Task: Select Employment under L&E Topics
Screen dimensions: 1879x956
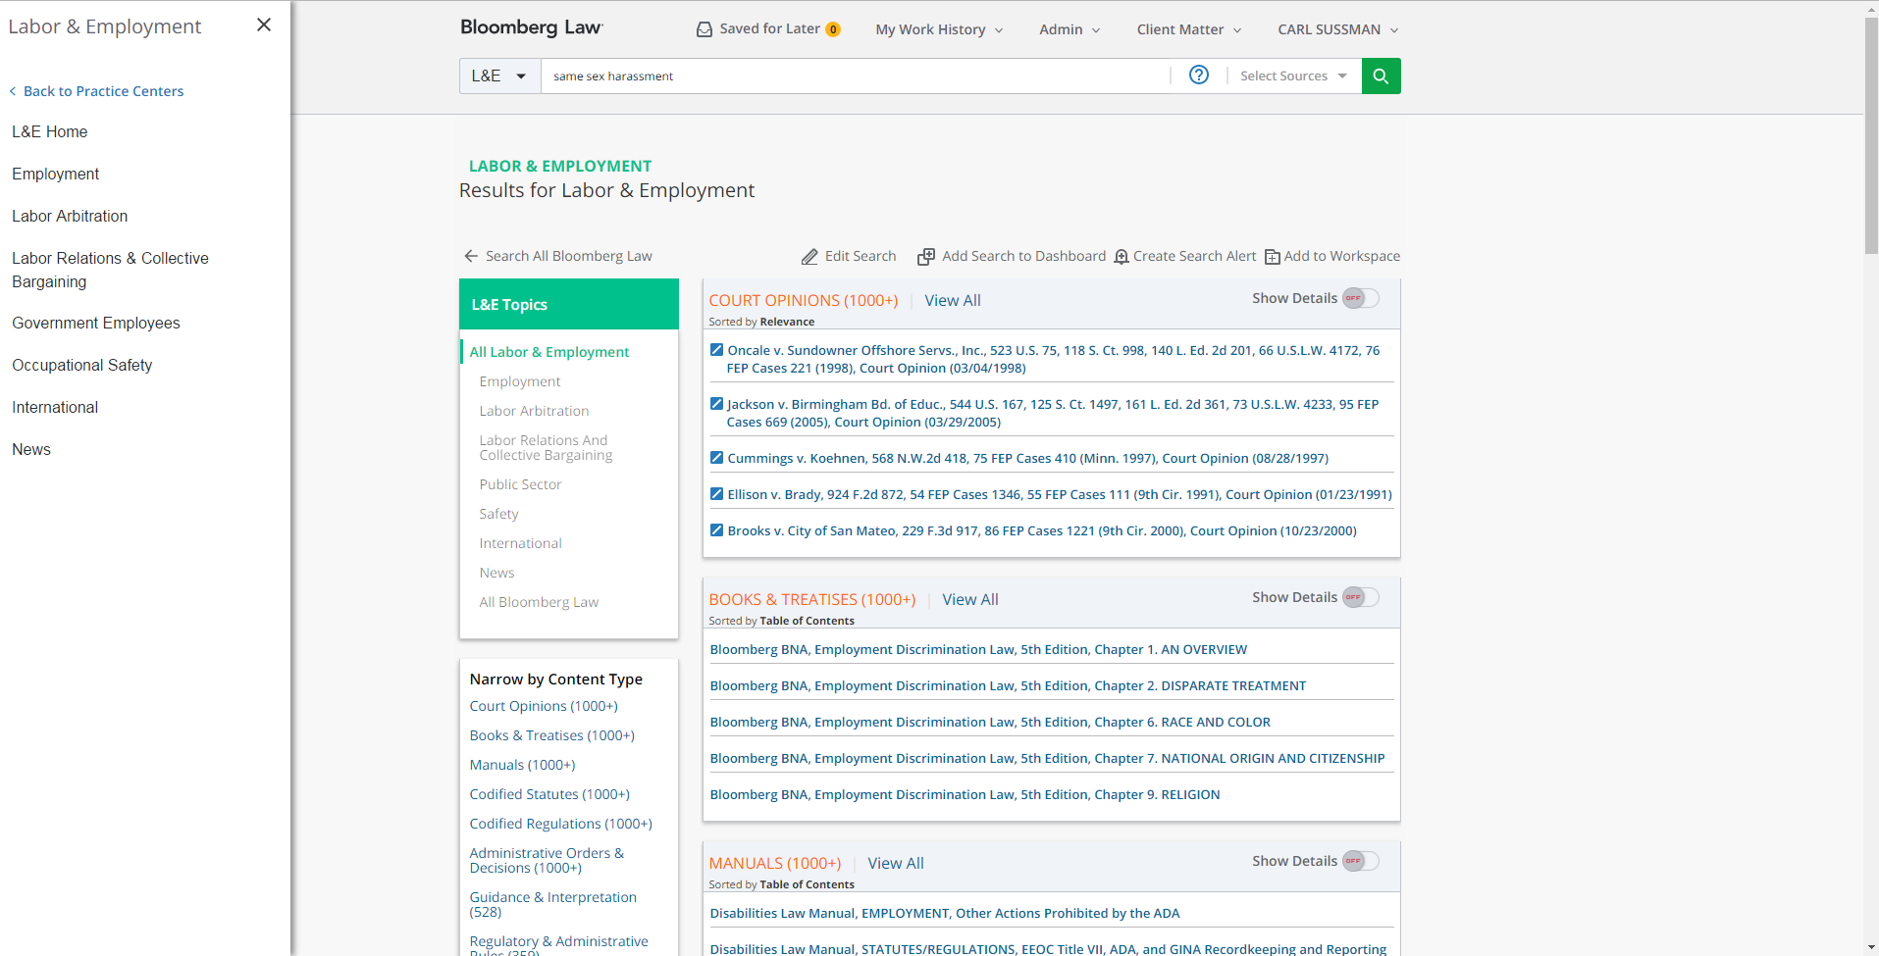Action: tap(520, 381)
